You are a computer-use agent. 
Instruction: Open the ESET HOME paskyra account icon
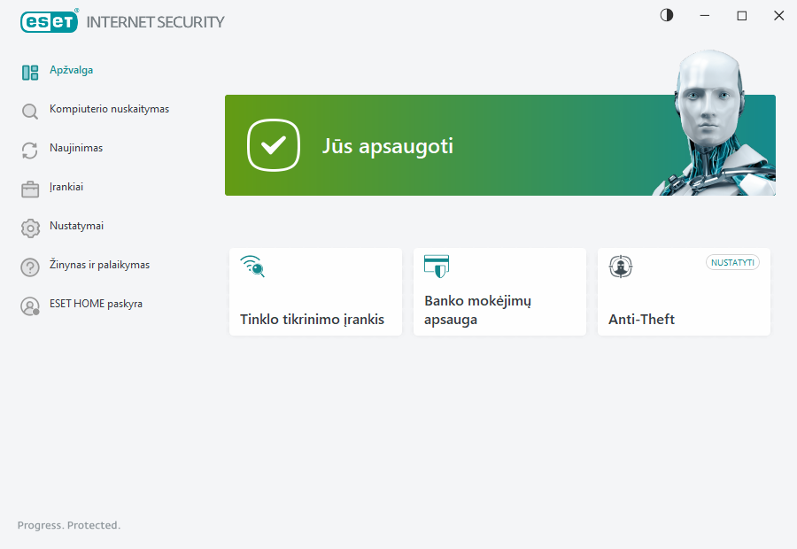(x=30, y=304)
